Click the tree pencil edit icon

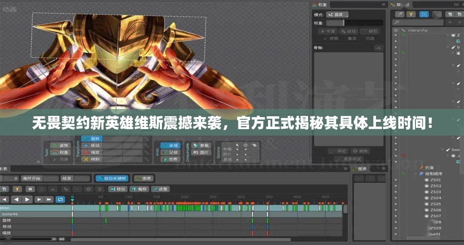click(x=400, y=14)
